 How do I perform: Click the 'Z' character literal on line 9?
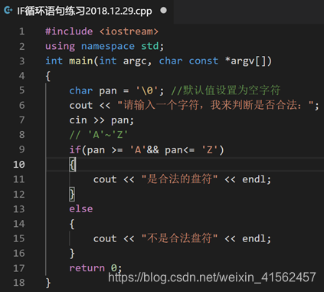209,150
